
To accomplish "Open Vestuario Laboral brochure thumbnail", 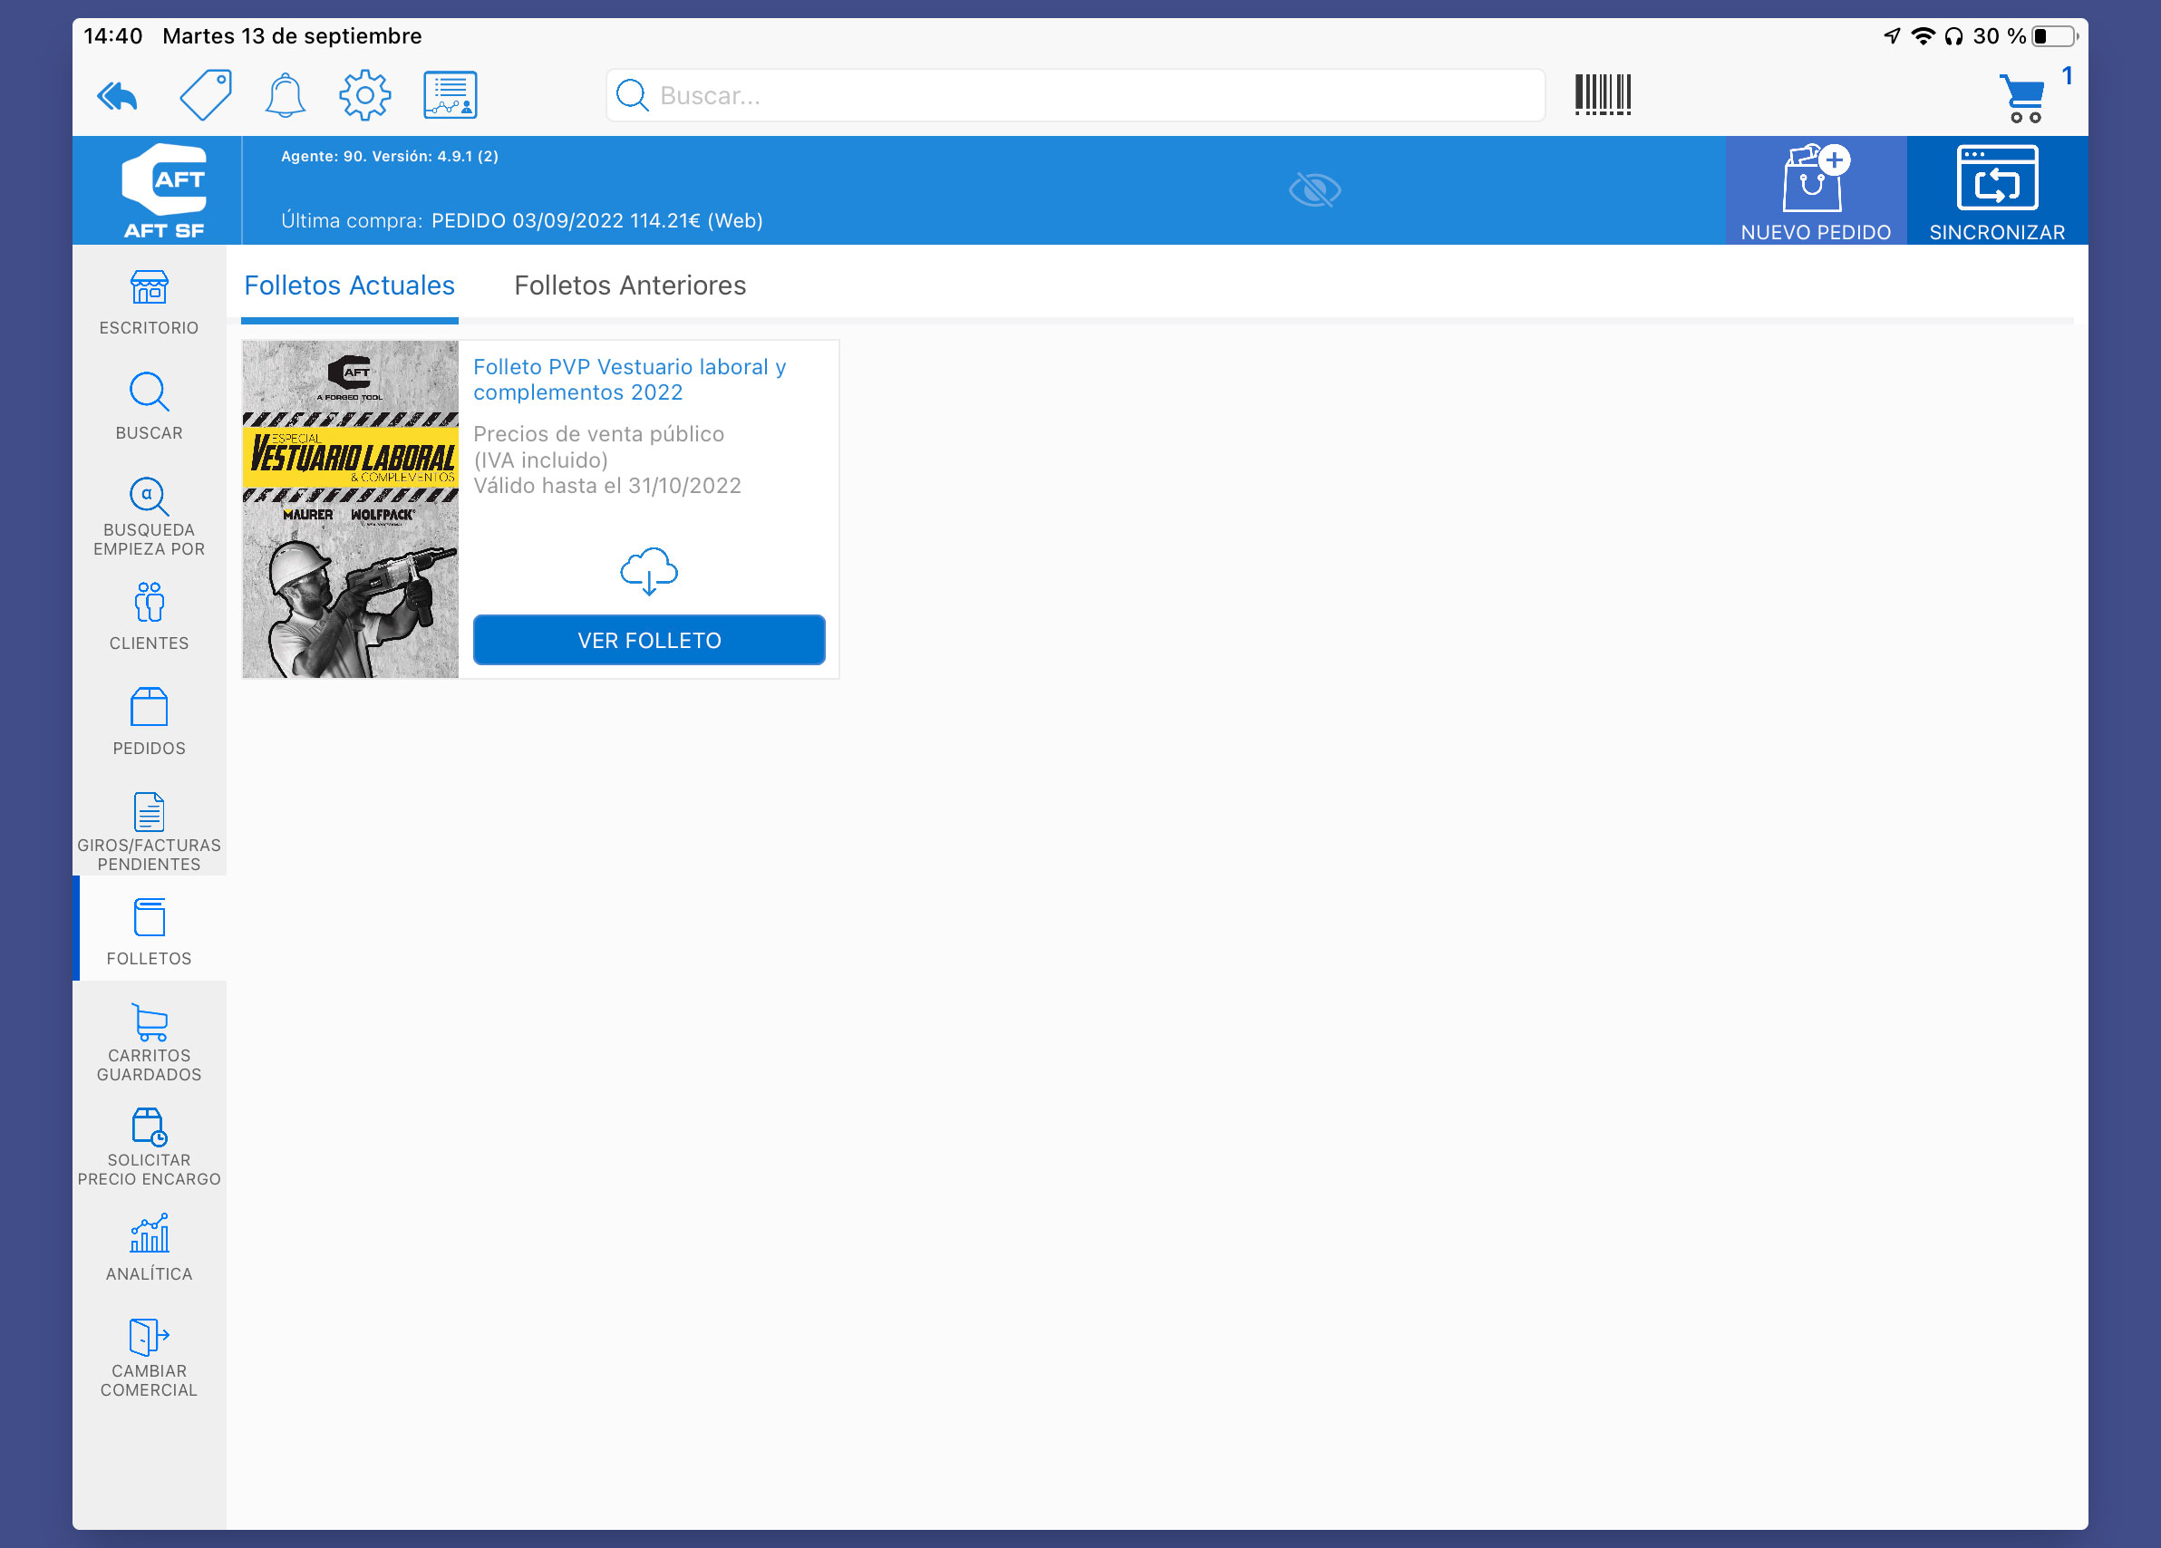I will point(351,509).
